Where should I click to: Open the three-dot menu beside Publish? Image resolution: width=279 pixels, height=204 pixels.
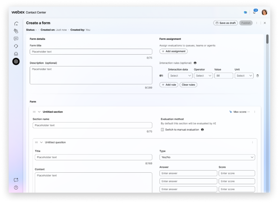click(x=257, y=23)
